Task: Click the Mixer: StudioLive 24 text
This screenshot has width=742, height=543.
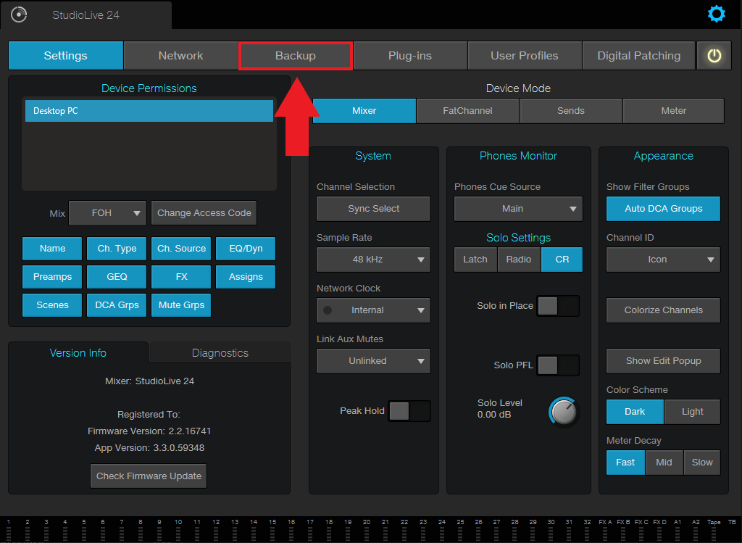Action: (x=149, y=381)
